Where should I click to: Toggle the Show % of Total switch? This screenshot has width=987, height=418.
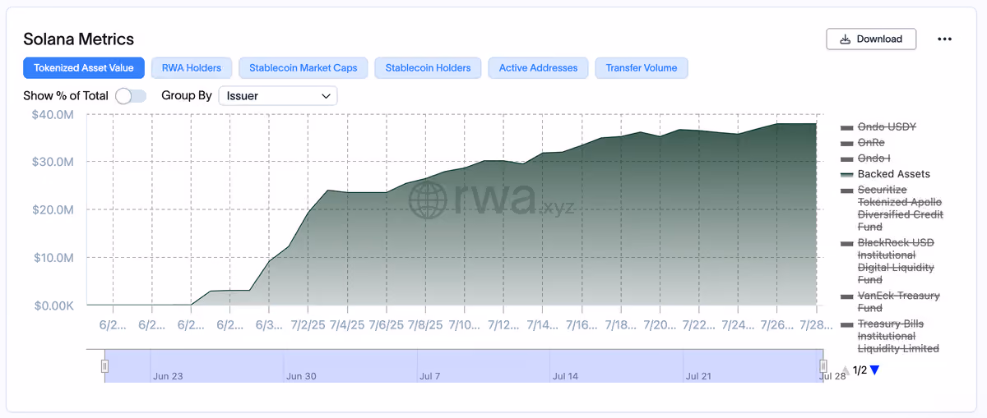(130, 96)
